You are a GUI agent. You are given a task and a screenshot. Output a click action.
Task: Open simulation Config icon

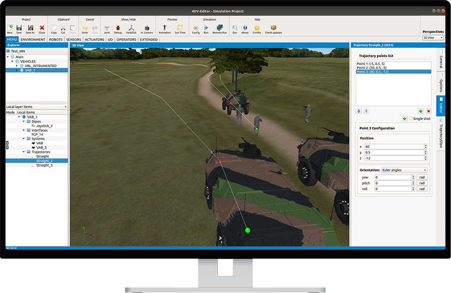pos(196,28)
